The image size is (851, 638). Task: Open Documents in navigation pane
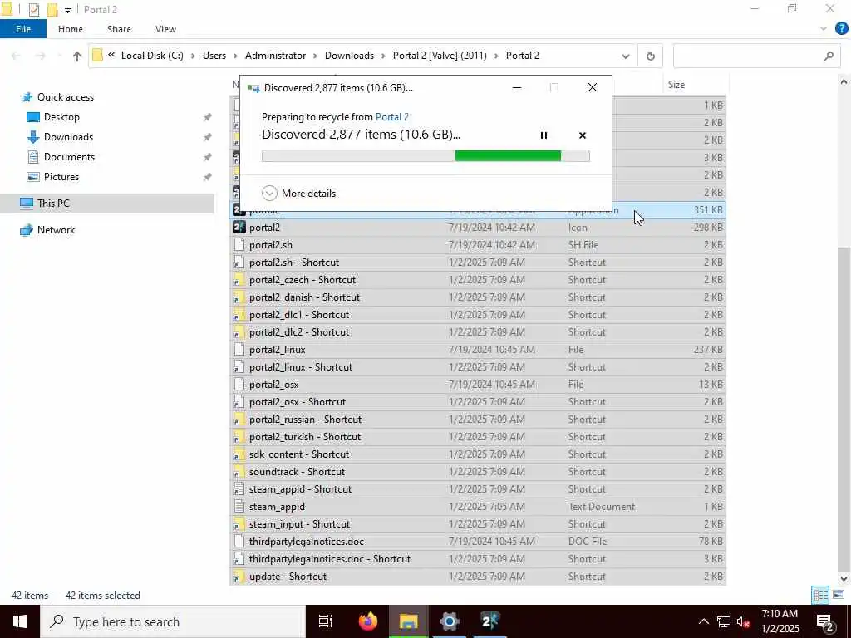click(x=69, y=157)
